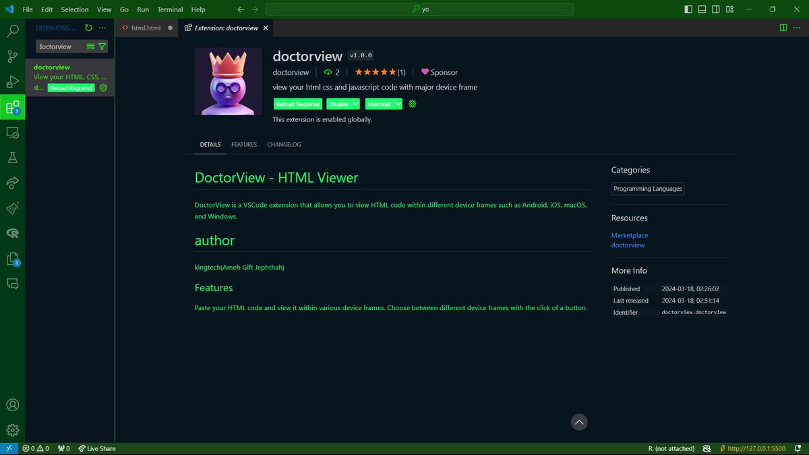This screenshot has height=455, width=809.
Task: Open the Terminal menu
Action: (170, 9)
